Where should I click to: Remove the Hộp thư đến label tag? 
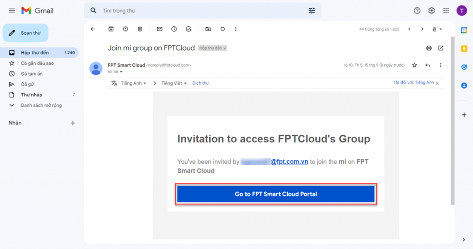point(225,48)
